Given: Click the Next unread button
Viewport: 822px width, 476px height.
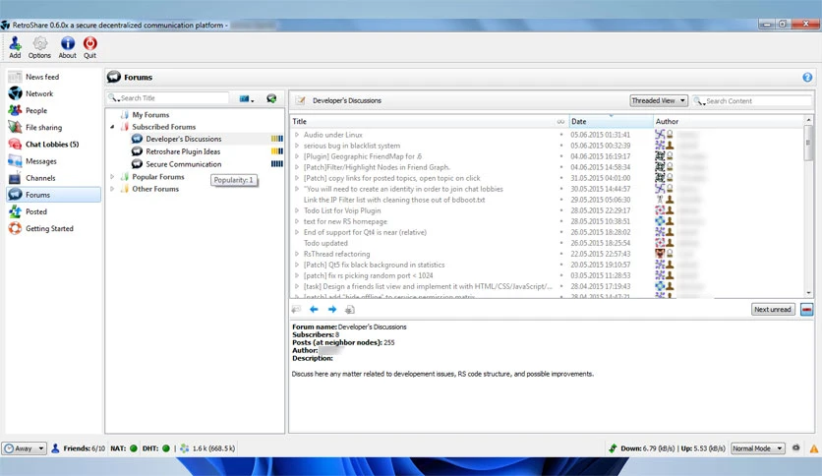Looking at the screenshot, I should 773,309.
